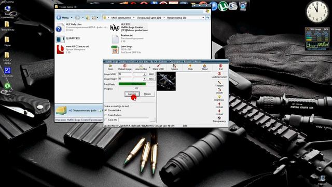Click the green Total Pixels bar
332x187 pixels.
(x=132, y=84)
